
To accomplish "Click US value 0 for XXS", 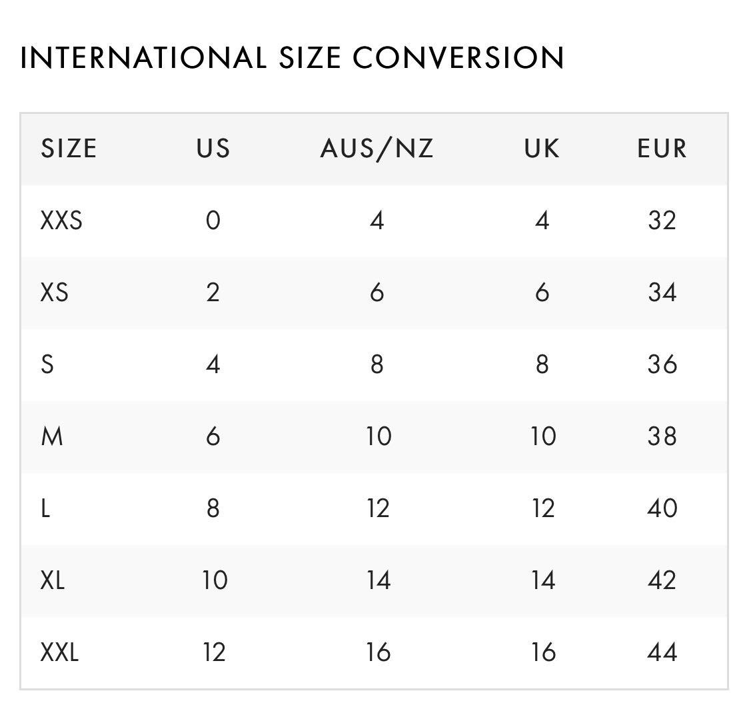I will (213, 221).
